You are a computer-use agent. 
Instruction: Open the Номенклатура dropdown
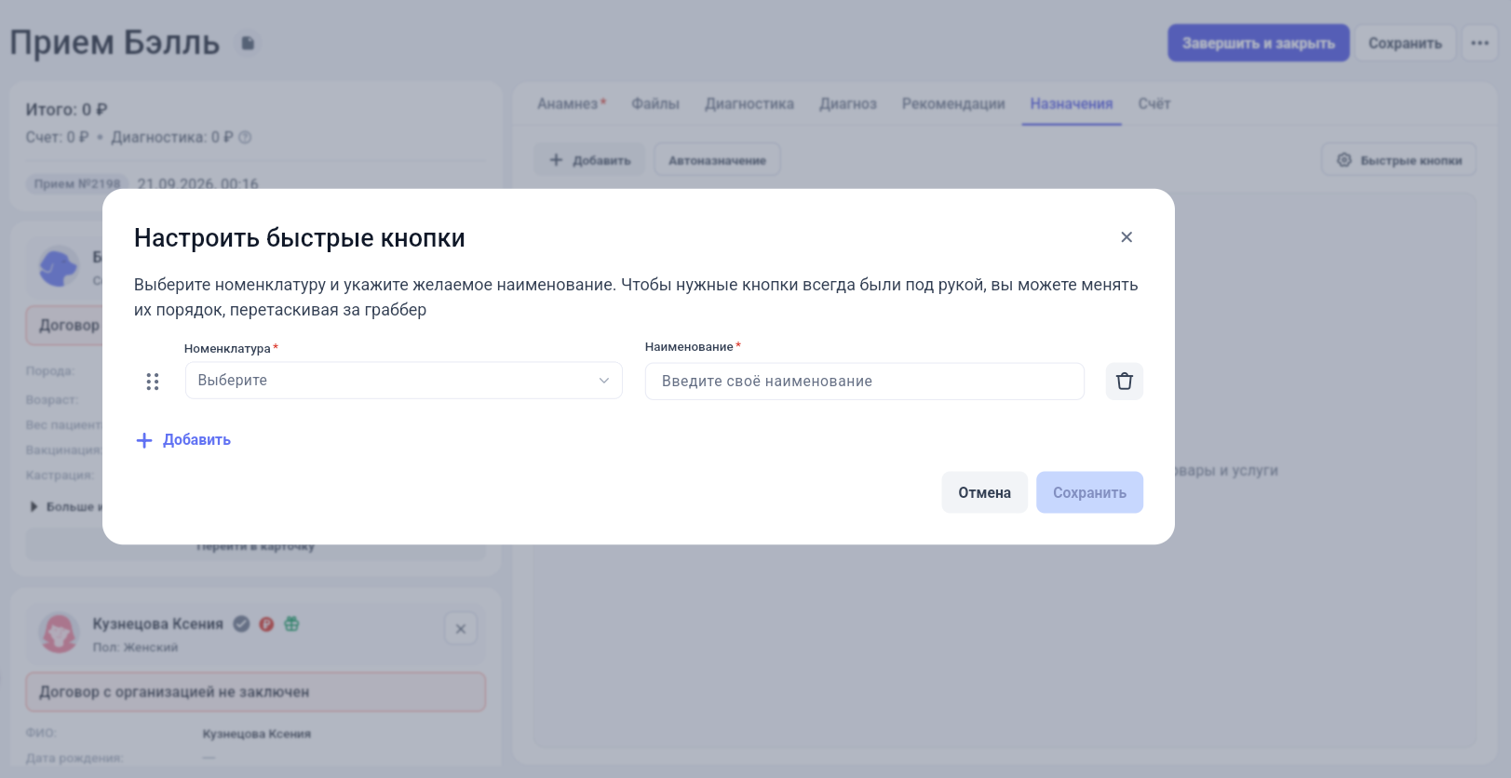(404, 381)
